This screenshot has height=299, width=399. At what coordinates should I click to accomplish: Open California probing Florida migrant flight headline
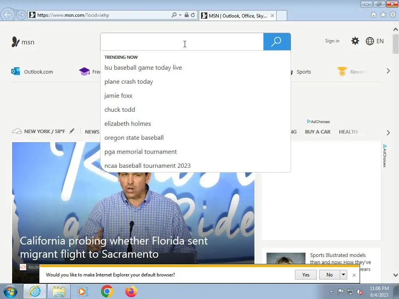tap(114, 247)
